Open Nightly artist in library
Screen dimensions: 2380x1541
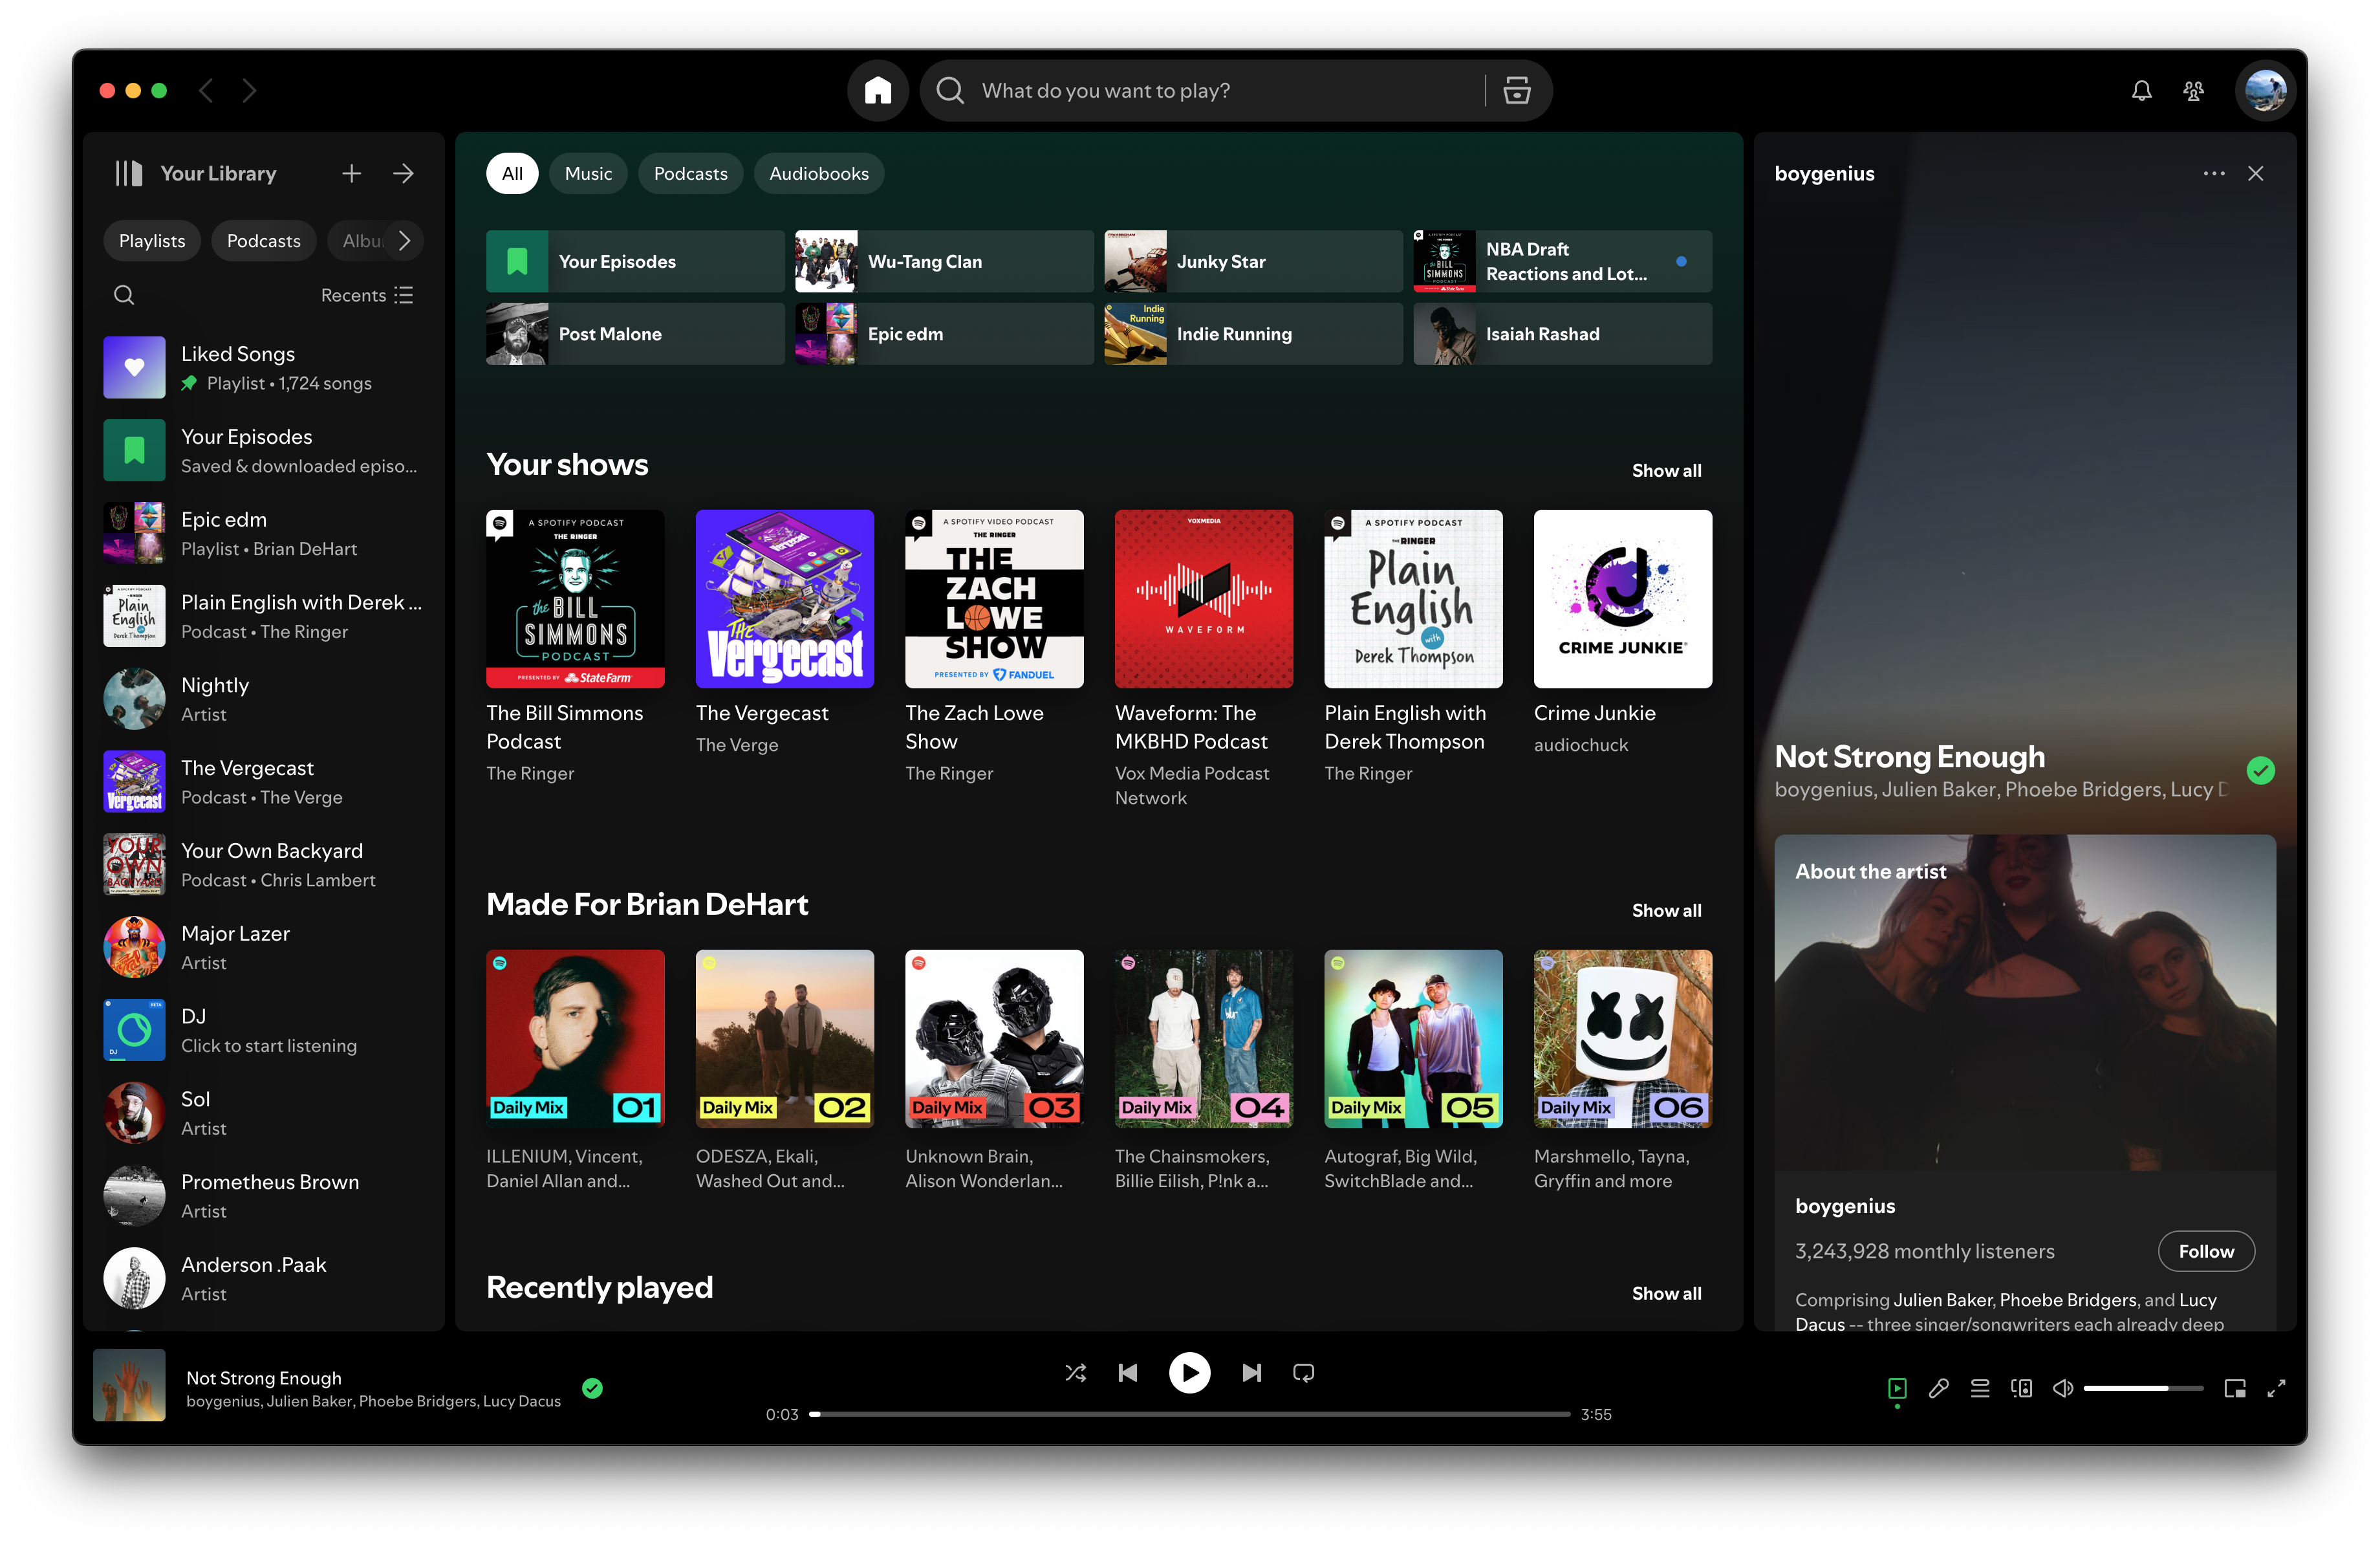pyautogui.click(x=264, y=699)
